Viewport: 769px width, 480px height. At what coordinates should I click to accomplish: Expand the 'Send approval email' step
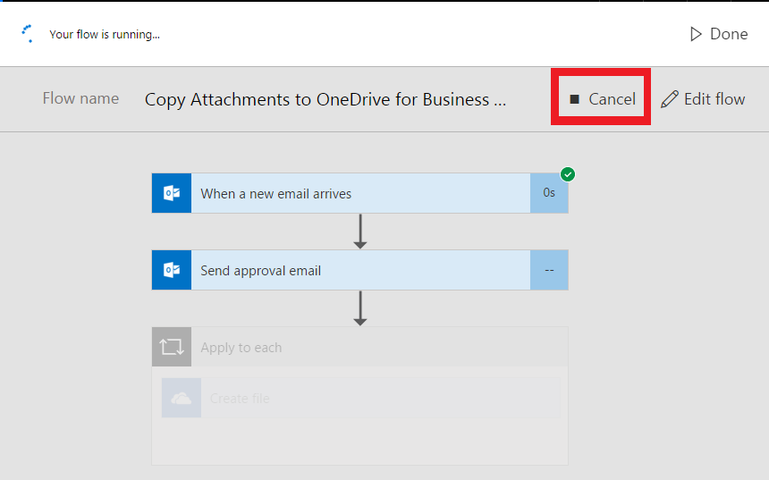(x=358, y=271)
